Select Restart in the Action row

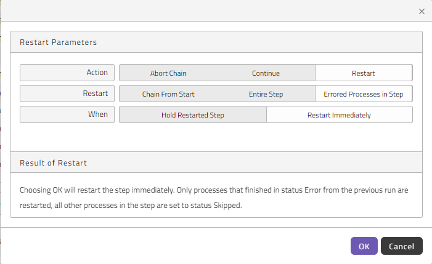(x=364, y=73)
